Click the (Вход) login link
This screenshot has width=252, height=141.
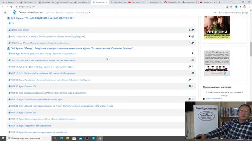pyautogui.click(x=245, y=13)
